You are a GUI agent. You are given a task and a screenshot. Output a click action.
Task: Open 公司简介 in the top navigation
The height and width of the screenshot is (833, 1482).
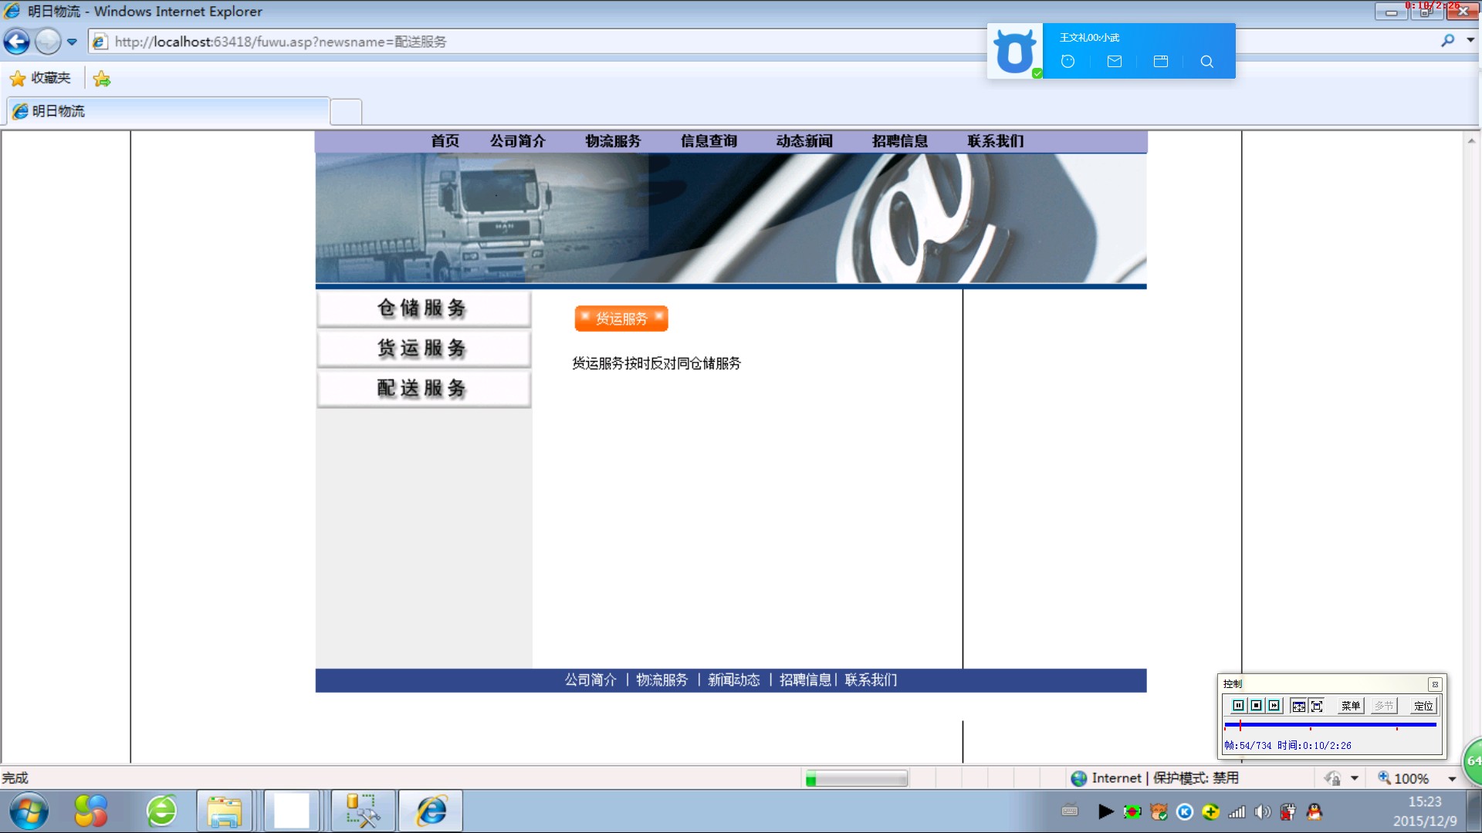pyautogui.click(x=517, y=141)
